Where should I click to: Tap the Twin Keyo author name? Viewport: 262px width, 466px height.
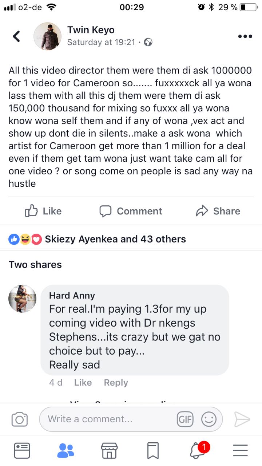pos(91,30)
